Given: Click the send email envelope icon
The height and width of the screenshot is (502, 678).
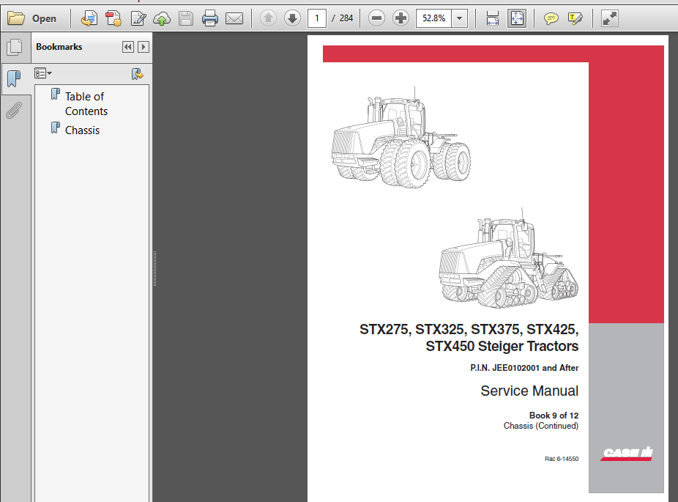Looking at the screenshot, I should coord(234,18).
